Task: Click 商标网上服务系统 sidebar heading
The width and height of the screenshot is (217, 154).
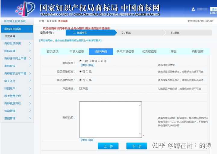Action: 15,21
